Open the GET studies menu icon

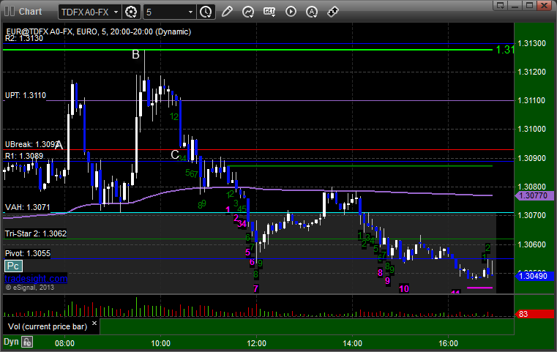point(269,12)
